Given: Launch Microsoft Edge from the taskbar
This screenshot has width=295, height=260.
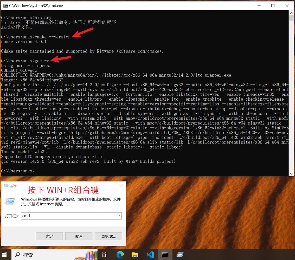Looking at the screenshot, I should pyautogui.click(x=120, y=255).
